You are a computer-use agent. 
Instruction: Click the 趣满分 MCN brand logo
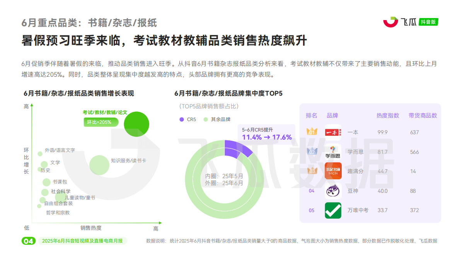[333, 171]
